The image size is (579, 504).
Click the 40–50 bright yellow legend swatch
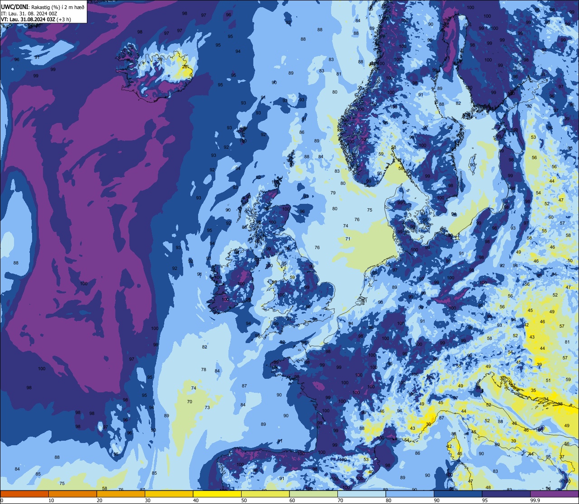(217, 494)
